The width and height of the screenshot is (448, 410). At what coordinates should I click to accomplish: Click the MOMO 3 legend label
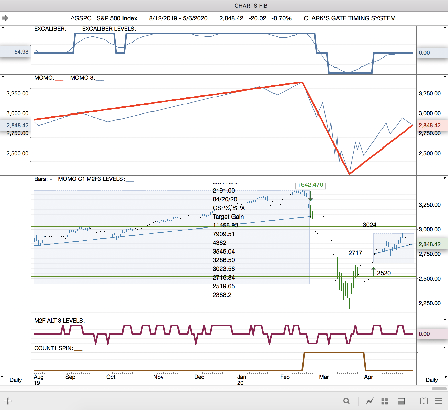click(82, 78)
